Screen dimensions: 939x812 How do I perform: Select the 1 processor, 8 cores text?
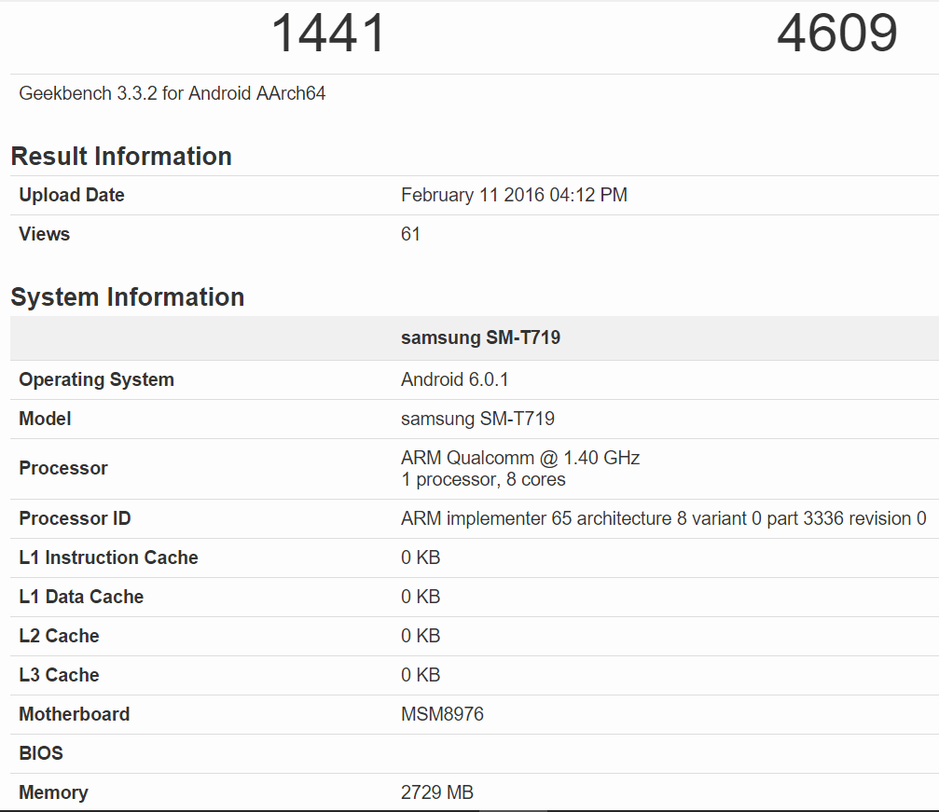click(483, 480)
